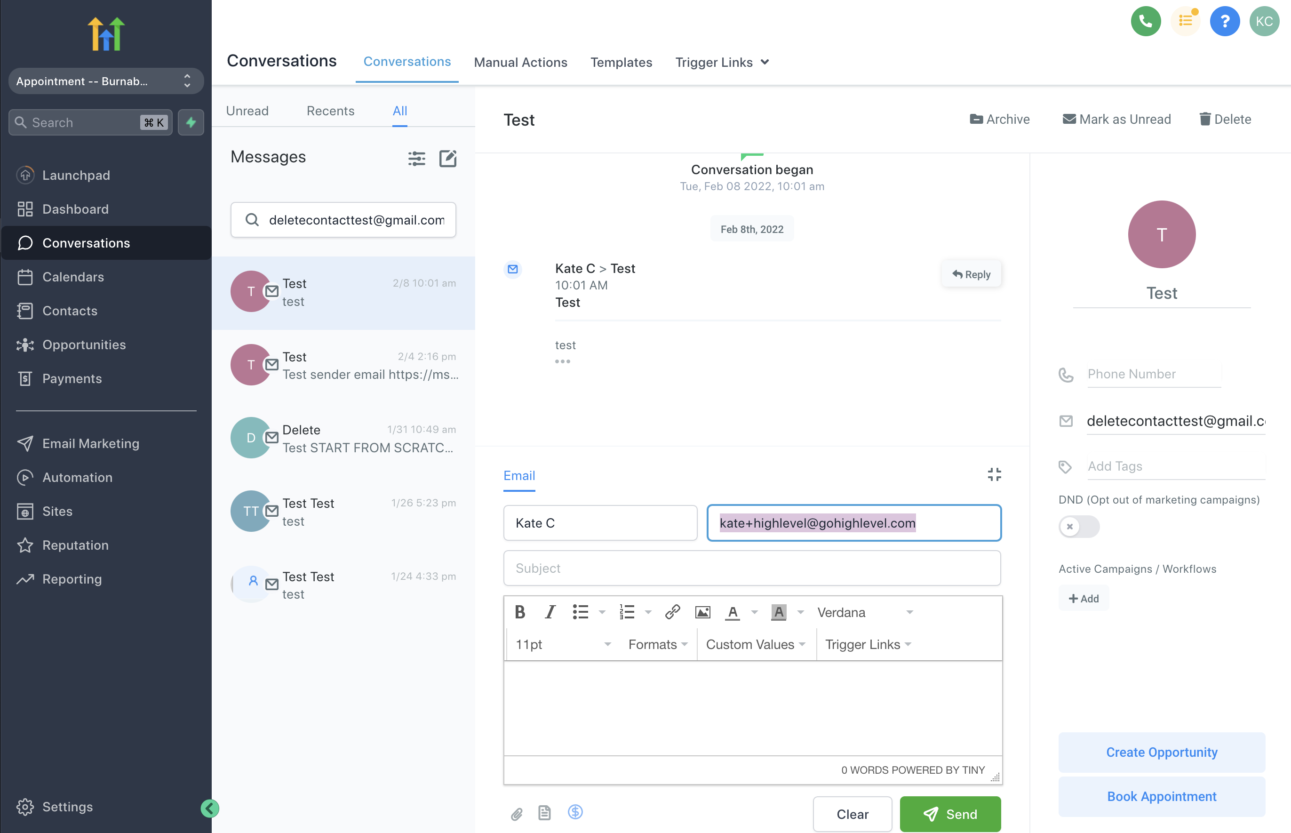Open the Manual Actions tab

coord(520,62)
